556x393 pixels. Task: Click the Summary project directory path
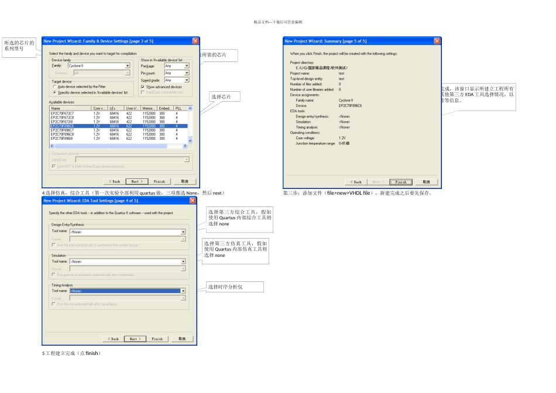tap(322, 68)
